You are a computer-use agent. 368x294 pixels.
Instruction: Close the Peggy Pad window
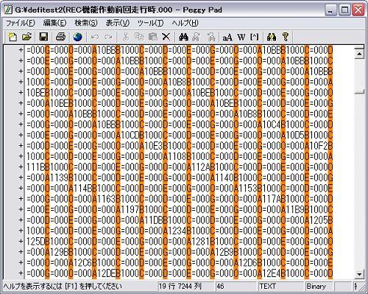coord(358,10)
